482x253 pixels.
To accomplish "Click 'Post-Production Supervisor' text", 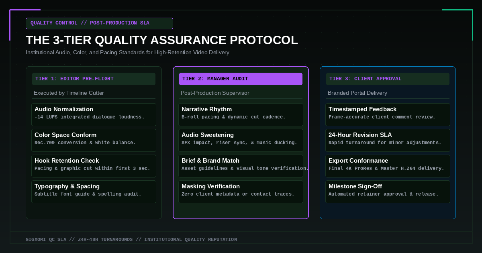I will pyautogui.click(x=215, y=93).
